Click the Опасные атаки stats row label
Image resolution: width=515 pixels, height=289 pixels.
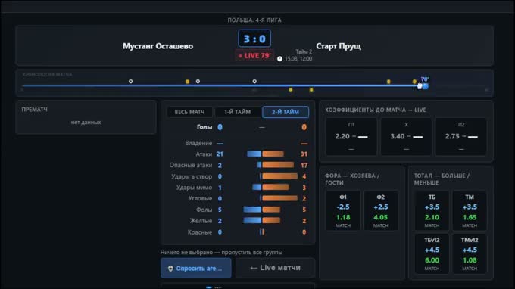pos(191,166)
